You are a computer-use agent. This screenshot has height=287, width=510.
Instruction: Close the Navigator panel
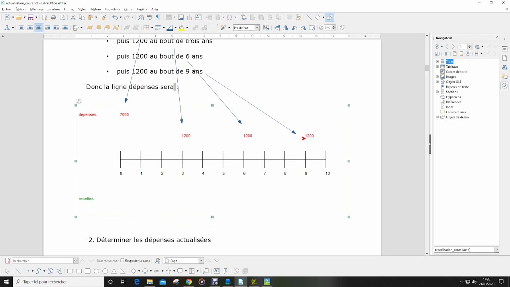tap(496, 37)
